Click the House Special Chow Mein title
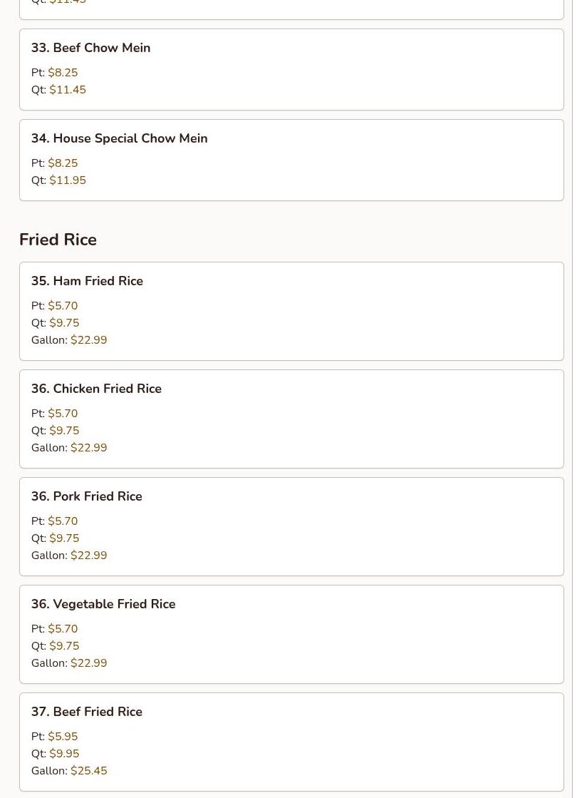Image resolution: width=587 pixels, height=798 pixels. click(x=119, y=138)
